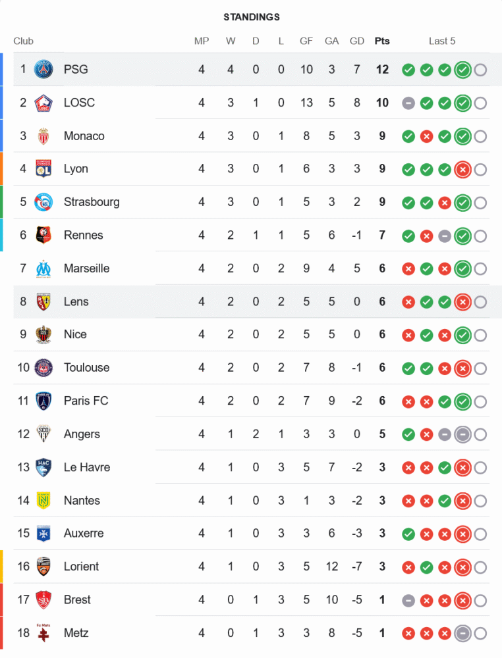Open the Le Havre team link

coord(87,467)
